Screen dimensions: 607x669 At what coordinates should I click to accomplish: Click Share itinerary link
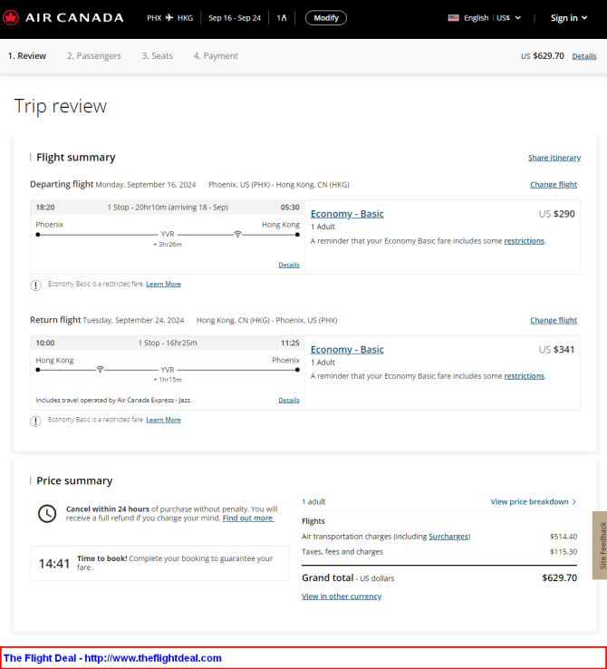[x=554, y=158]
